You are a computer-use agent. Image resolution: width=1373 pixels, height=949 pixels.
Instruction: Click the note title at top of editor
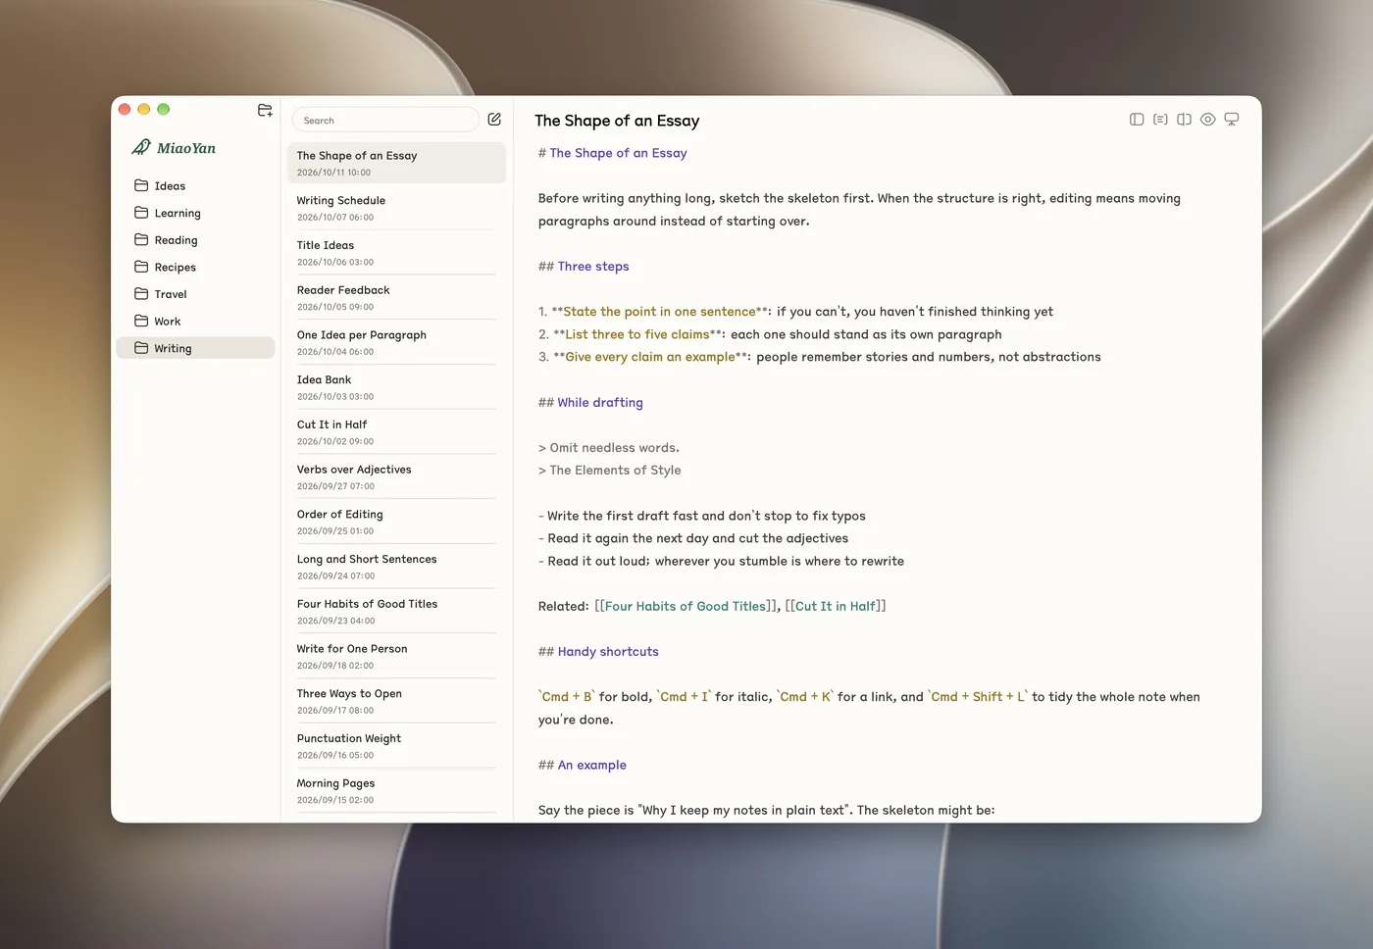(x=617, y=121)
